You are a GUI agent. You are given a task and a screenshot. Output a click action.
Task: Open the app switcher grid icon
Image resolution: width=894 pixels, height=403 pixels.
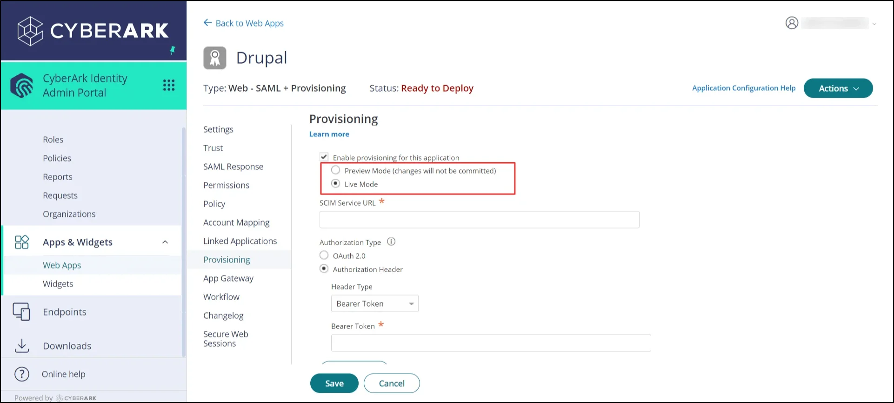click(x=169, y=85)
